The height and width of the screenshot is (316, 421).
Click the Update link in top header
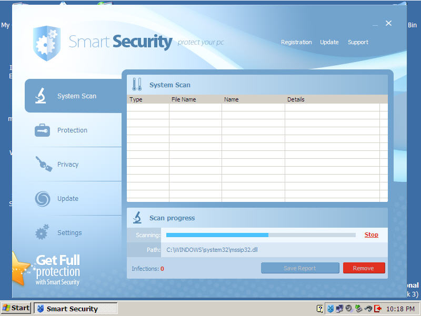tap(329, 42)
